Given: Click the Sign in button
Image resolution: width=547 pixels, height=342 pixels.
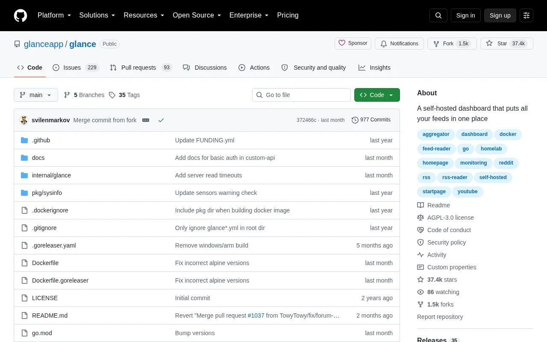Looking at the screenshot, I should (465, 15).
